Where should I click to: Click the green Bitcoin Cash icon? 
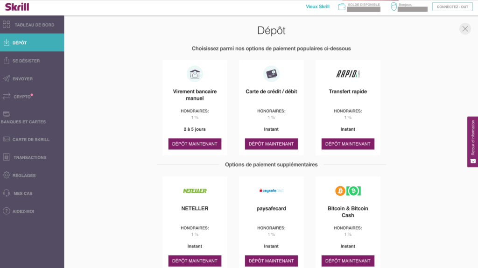pos(354,191)
